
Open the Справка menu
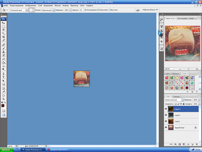pyautogui.click(x=89, y=6)
